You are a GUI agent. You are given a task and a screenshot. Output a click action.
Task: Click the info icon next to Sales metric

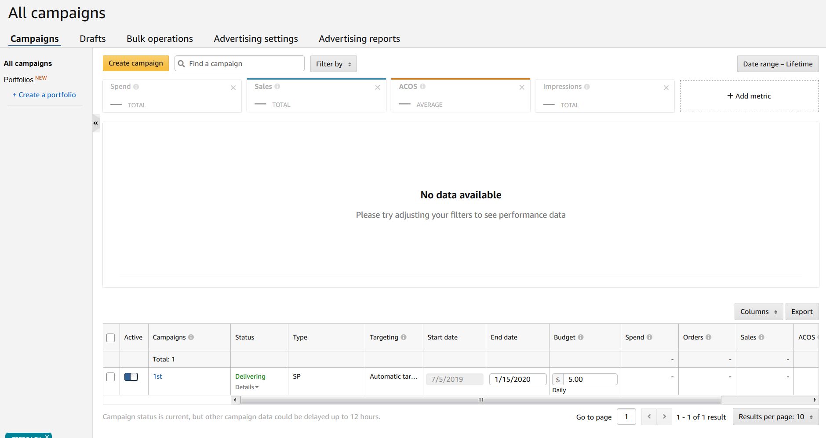click(277, 87)
